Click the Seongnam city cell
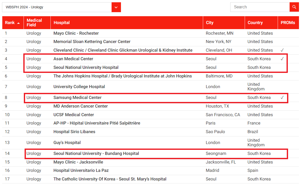Image resolution: width=301 pixels, height=185 pixels. point(216,154)
